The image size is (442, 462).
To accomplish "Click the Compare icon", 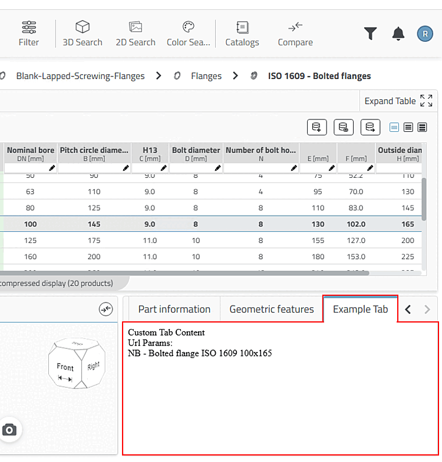I will point(295,34).
